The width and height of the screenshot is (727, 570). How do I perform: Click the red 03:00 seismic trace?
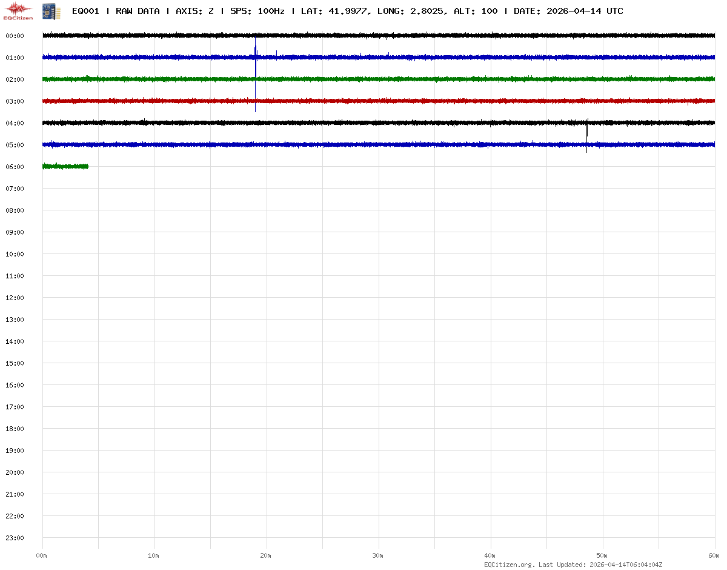tap(363, 101)
